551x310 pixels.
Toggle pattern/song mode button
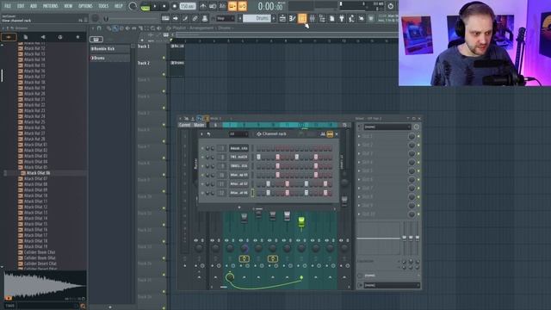tap(145, 6)
